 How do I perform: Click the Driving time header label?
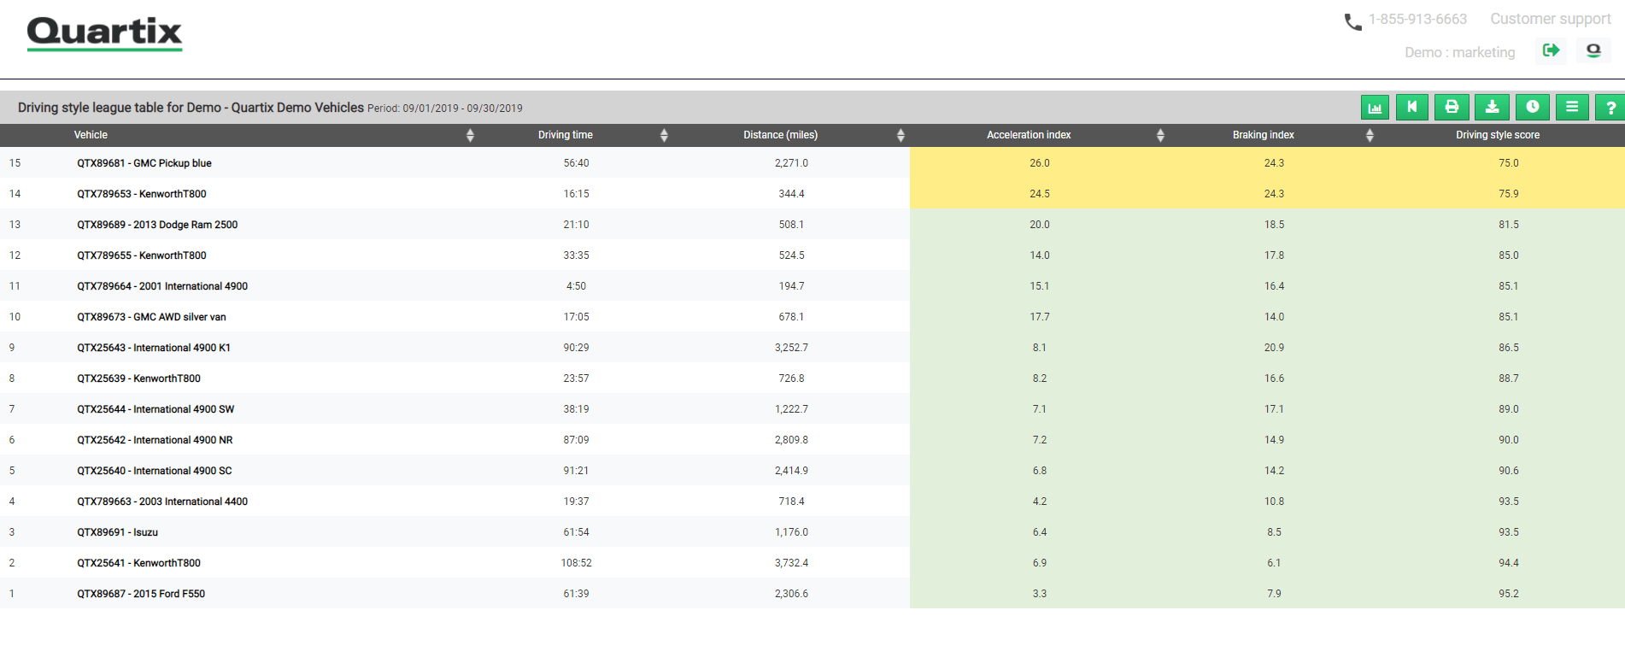coord(566,135)
